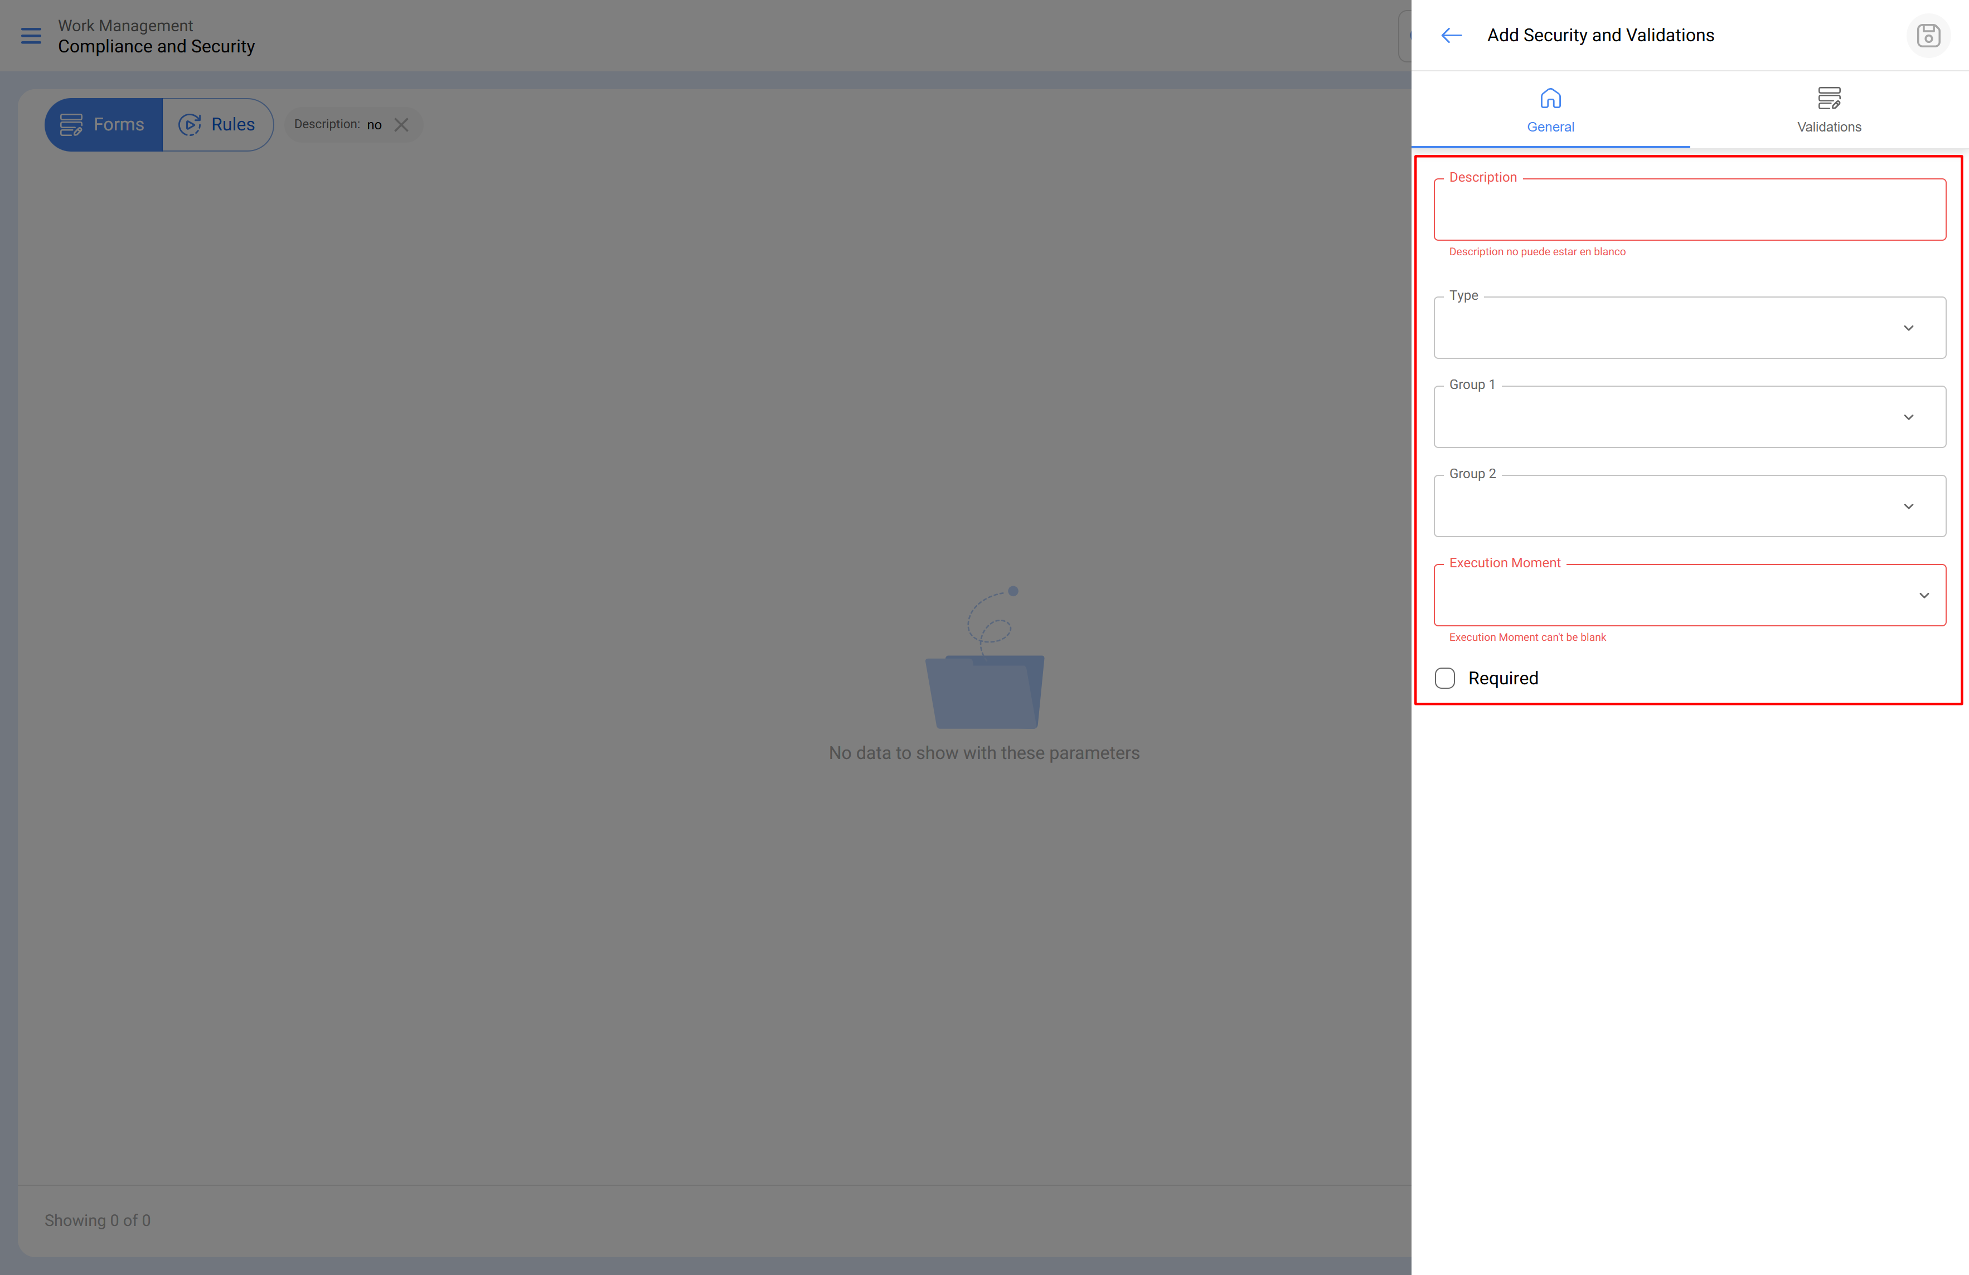Click the hamburger menu icon
Screen dimensions: 1969x1275
(x=31, y=36)
